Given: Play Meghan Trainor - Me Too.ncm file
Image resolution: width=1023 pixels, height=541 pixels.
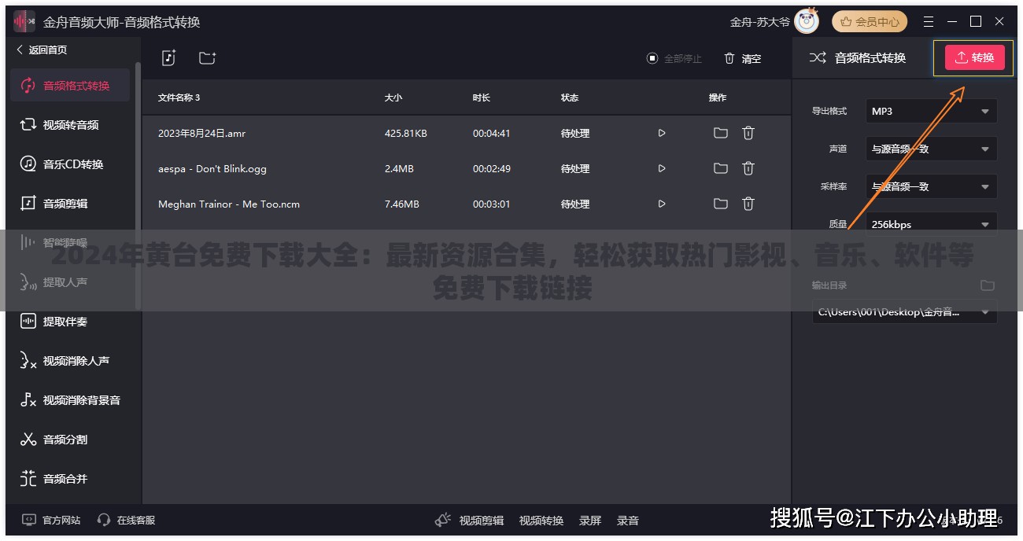Looking at the screenshot, I should [662, 204].
